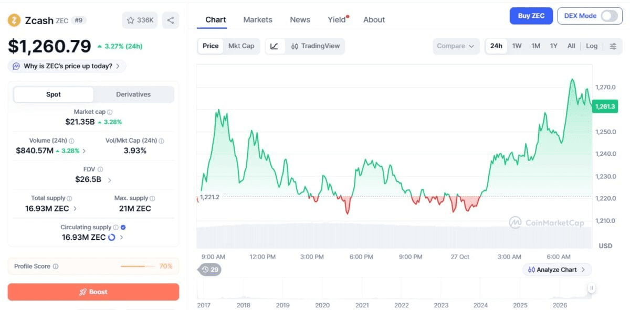Switch to the line chart icon
This screenshot has width=630, height=310.
[x=275, y=46]
